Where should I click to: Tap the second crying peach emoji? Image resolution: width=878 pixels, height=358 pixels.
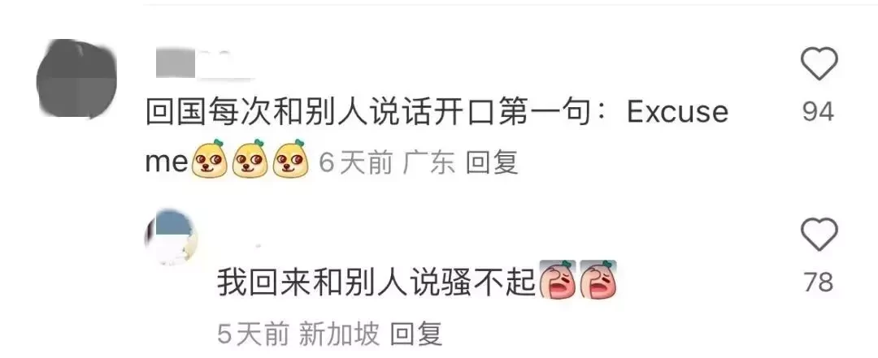click(x=598, y=280)
